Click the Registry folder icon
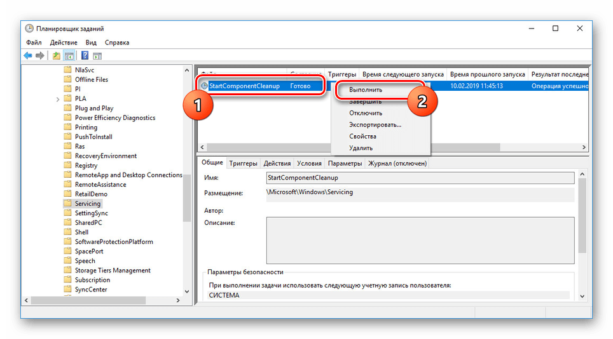This screenshot has width=613, height=339. coord(67,166)
